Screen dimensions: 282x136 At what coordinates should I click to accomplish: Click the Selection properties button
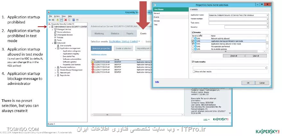(101, 49)
